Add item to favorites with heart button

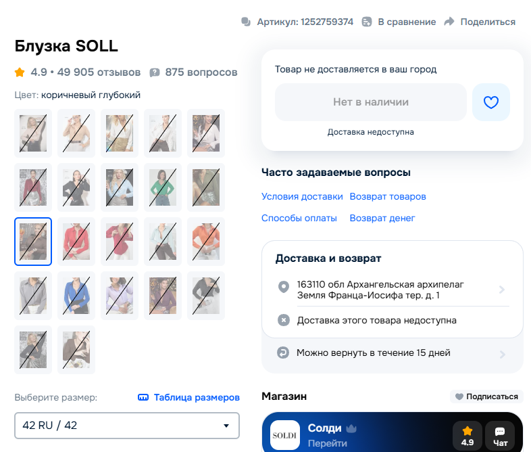[x=491, y=102]
